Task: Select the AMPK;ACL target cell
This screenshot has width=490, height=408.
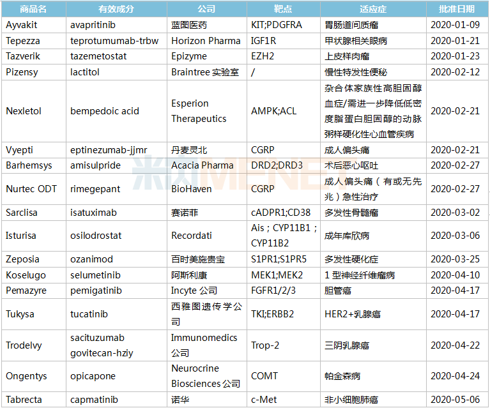Action: (x=283, y=111)
